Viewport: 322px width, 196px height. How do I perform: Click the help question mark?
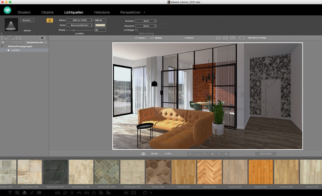coord(1,34)
